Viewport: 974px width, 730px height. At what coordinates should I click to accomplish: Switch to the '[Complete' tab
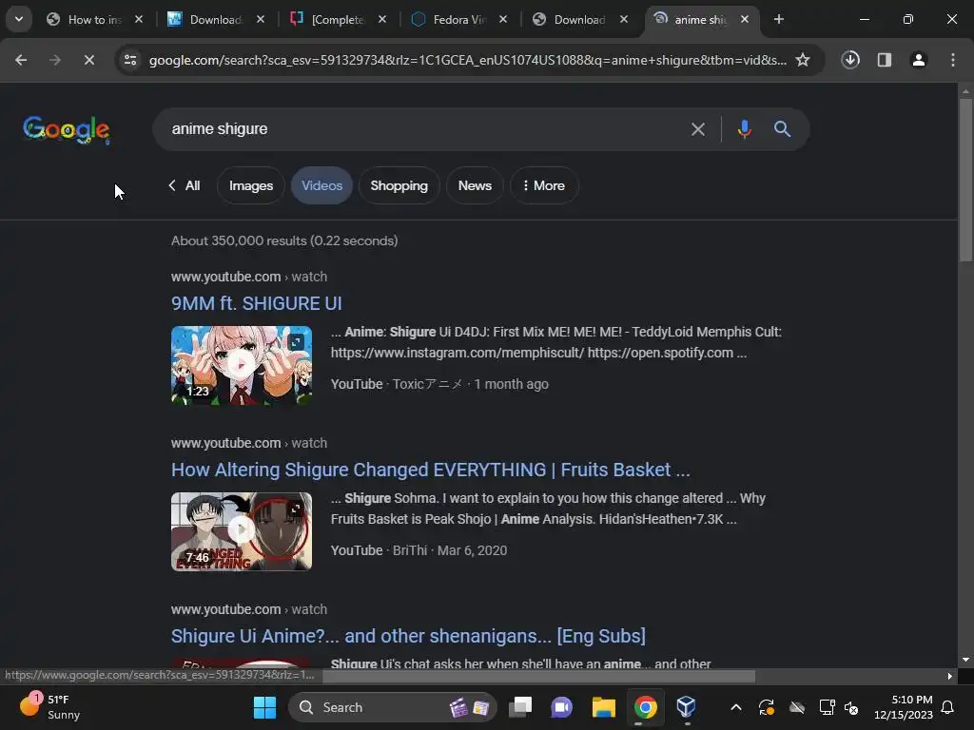[x=338, y=19]
